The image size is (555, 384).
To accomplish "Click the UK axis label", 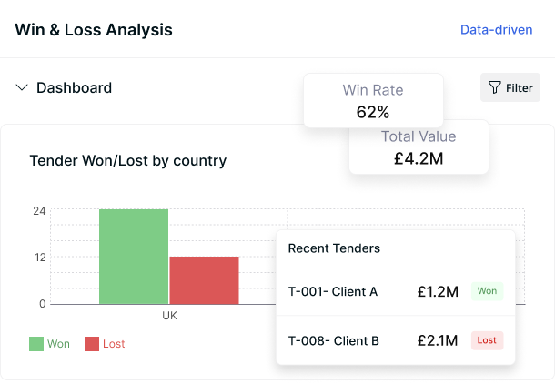I will pyautogui.click(x=169, y=316).
